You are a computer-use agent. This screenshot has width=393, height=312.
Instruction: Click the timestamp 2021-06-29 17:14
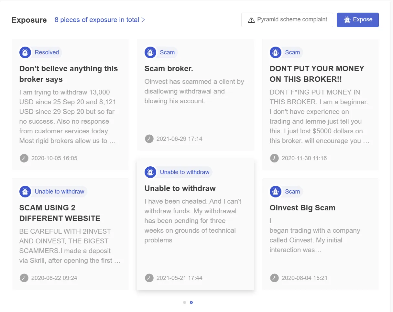pyautogui.click(x=180, y=139)
